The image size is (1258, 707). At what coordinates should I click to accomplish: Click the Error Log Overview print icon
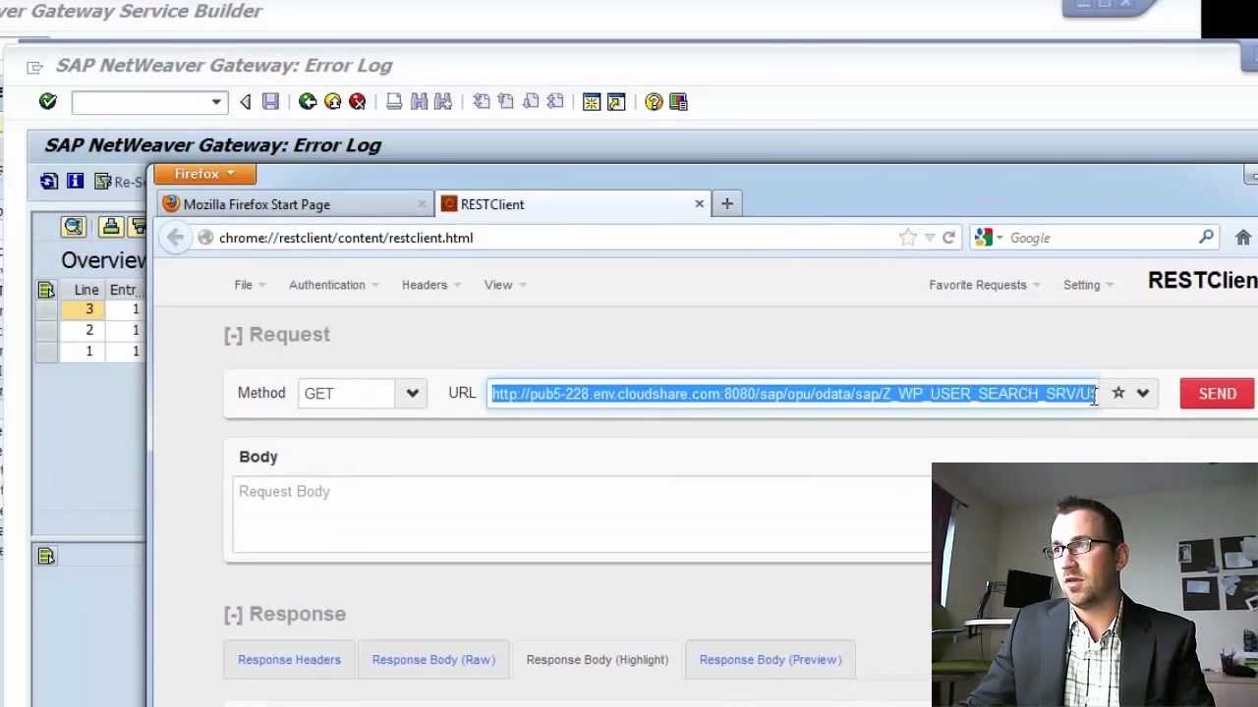[x=110, y=227]
